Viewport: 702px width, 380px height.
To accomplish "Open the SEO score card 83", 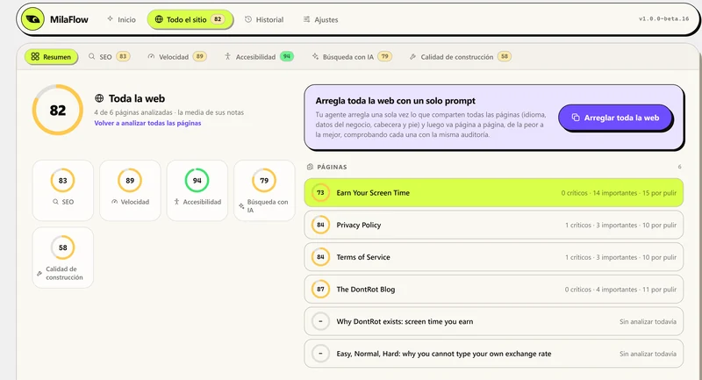I will [62, 190].
